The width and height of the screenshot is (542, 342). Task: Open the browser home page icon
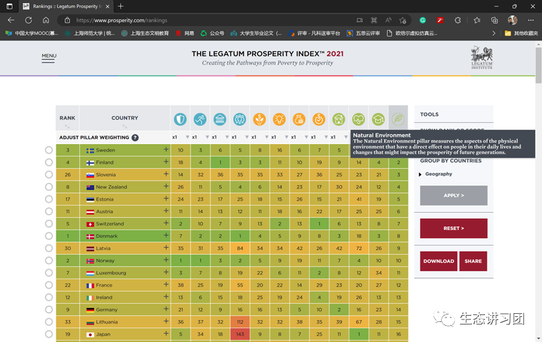click(46, 21)
